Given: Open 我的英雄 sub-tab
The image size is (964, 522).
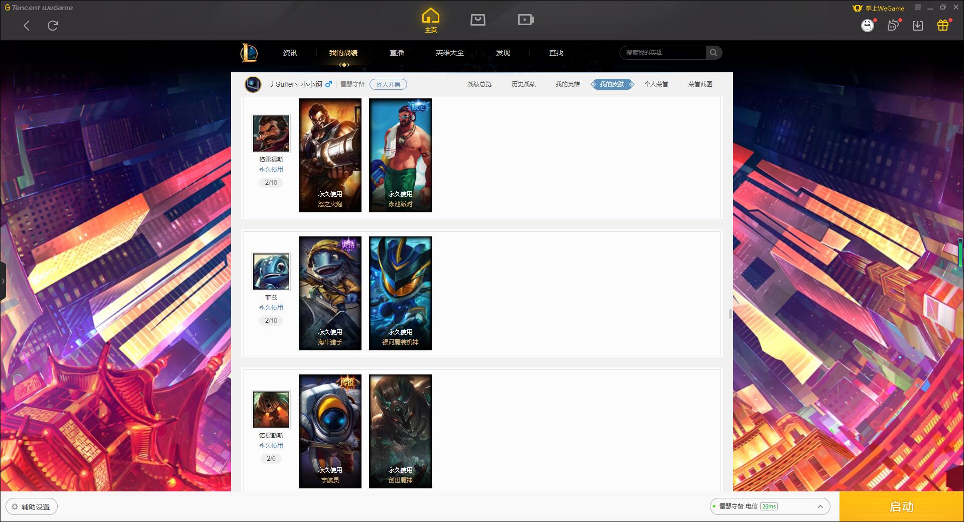Looking at the screenshot, I should [568, 84].
